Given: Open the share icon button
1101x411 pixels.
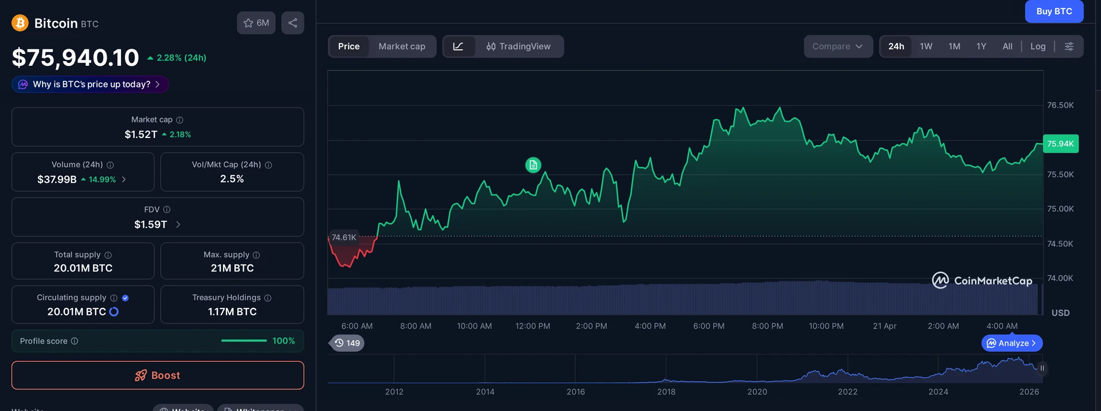Looking at the screenshot, I should [x=292, y=23].
